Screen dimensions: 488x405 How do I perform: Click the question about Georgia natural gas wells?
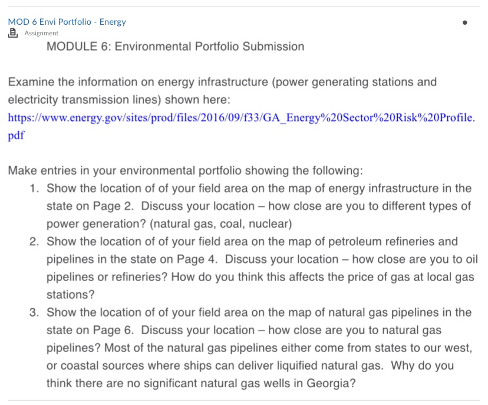(200, 383)
